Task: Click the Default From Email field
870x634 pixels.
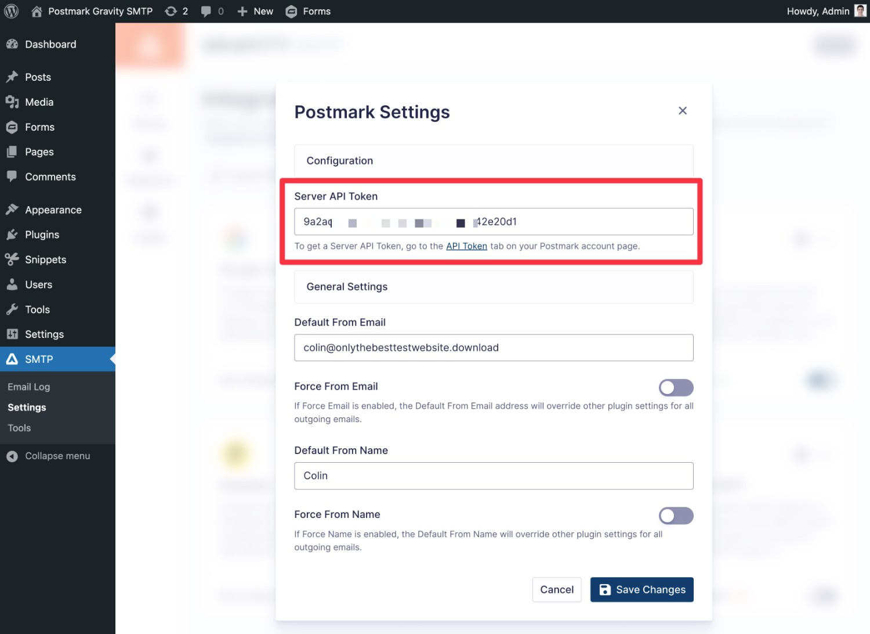Action: point(494,348)
